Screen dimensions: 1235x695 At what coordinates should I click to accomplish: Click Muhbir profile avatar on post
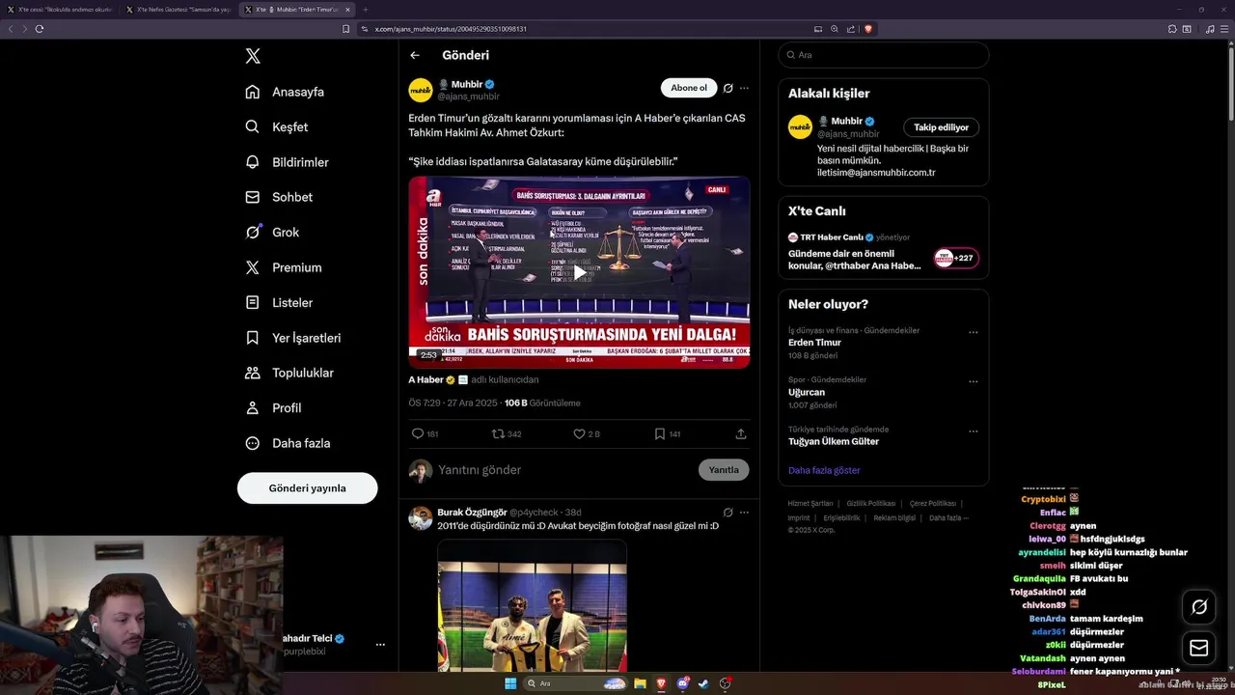(x=421, y=90)
